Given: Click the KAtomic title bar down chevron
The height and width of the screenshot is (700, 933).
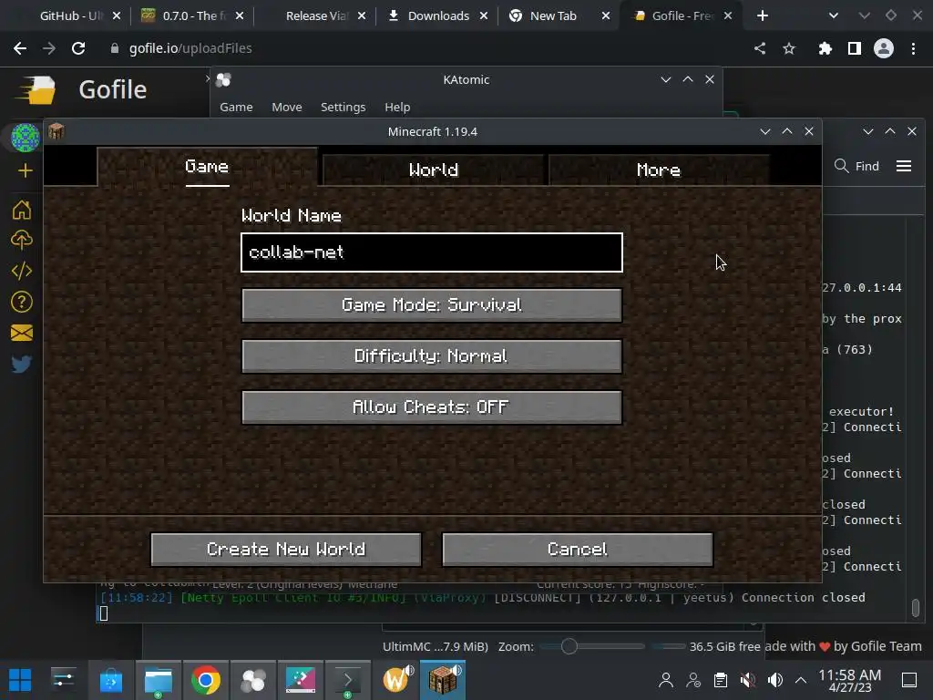Looking at the screenshot, I should [x=666, y=79].
